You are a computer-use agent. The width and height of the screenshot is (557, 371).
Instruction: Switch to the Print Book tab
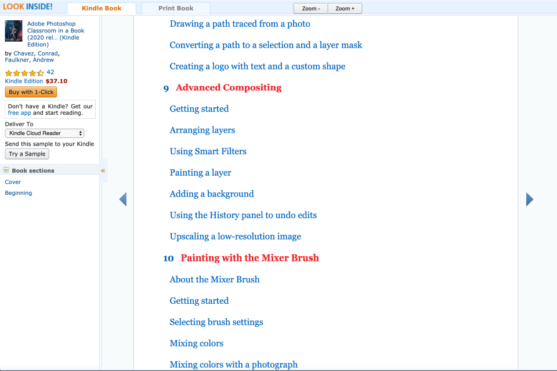[176, 9]
